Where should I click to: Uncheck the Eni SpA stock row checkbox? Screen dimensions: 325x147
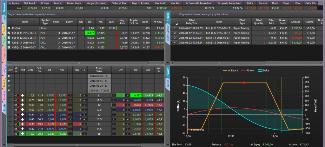point(9,28)
